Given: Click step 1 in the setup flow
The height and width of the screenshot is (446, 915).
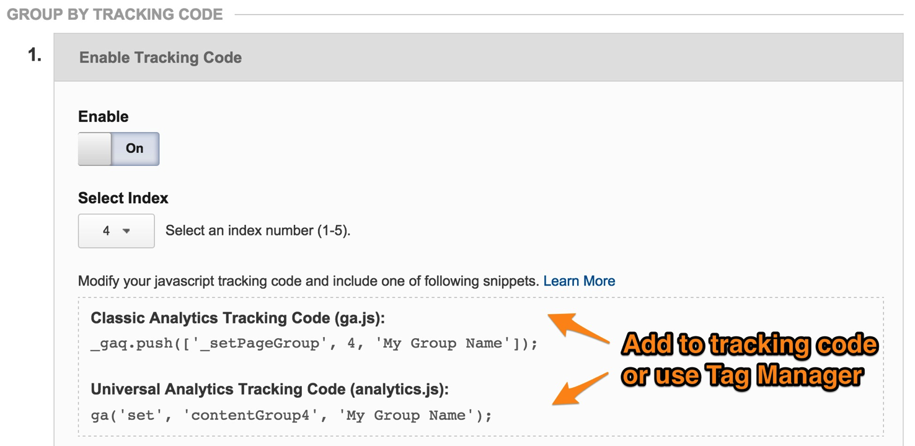Looking at the screenshot, I should coord(35,56).
